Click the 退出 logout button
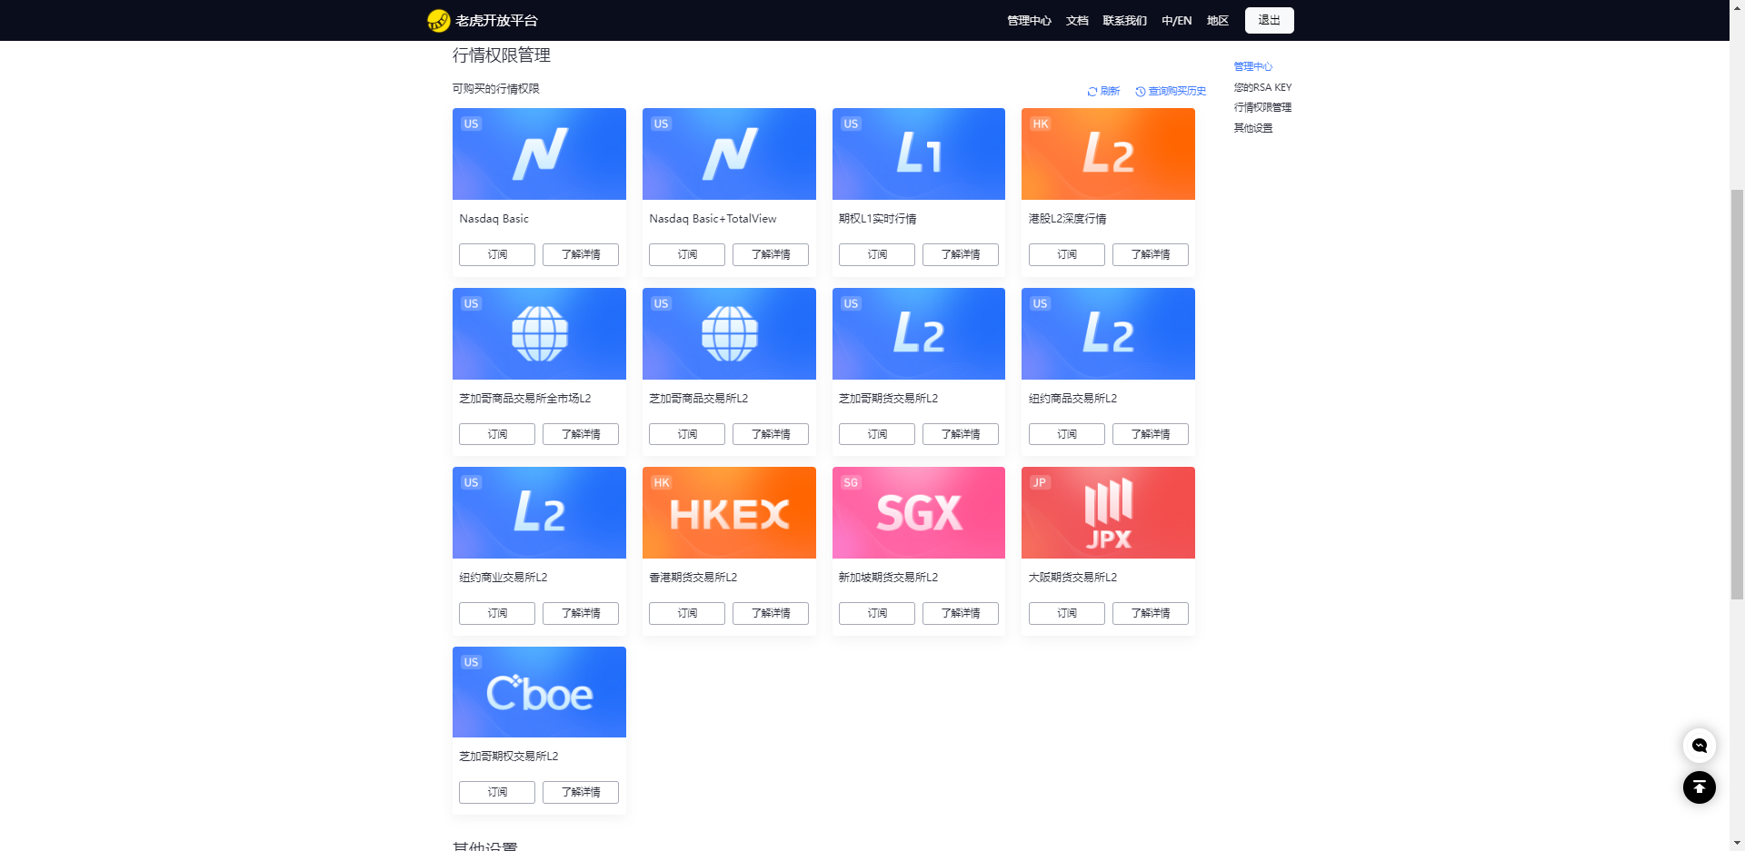The image size is (1745, 851). click(1269, 20)
